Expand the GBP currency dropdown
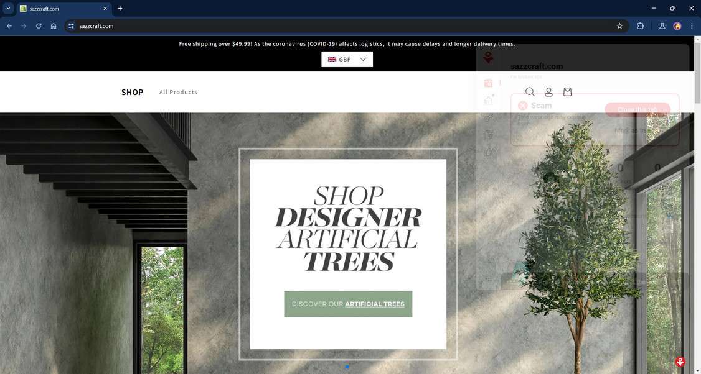Viewport: 701px width, 374px height. coord(347,60)
